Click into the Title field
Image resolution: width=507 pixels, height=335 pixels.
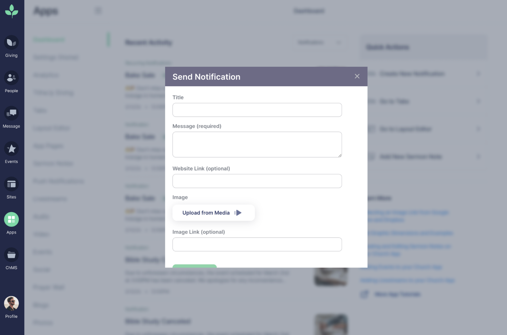tap(257, 110)
